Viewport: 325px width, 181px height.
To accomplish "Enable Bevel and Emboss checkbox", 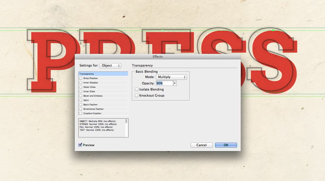I will [81, 96].
